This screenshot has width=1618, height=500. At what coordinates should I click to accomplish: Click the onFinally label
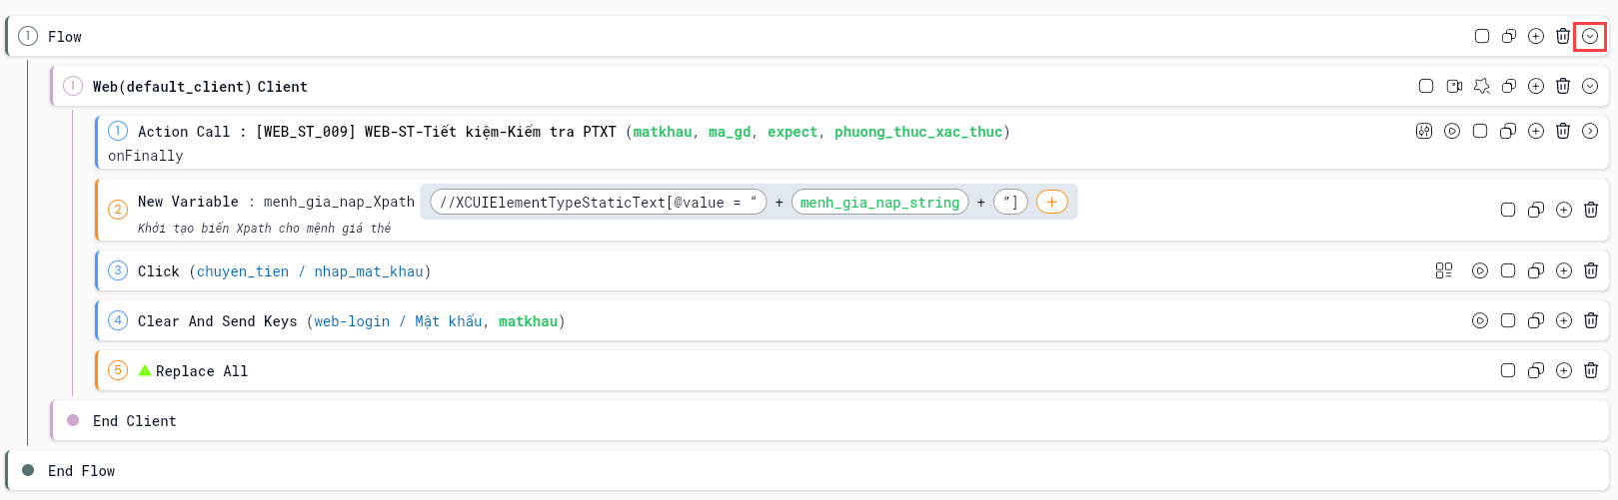pyautogui.click(x=146, y=156)
